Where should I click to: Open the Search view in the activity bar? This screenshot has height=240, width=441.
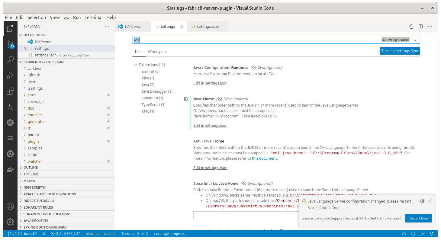coord(10,60)
